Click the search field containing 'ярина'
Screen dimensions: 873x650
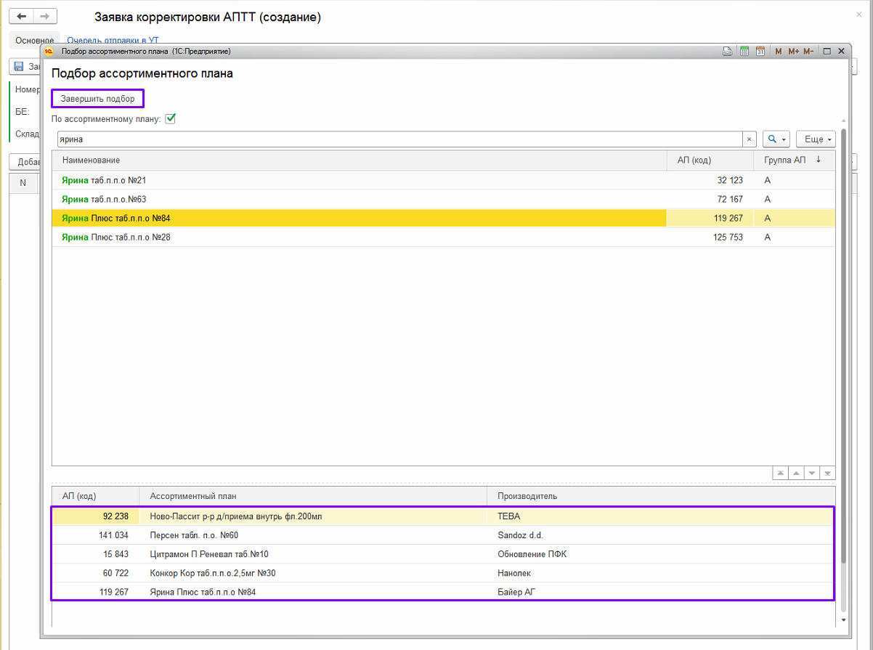(x=399, y=139)
